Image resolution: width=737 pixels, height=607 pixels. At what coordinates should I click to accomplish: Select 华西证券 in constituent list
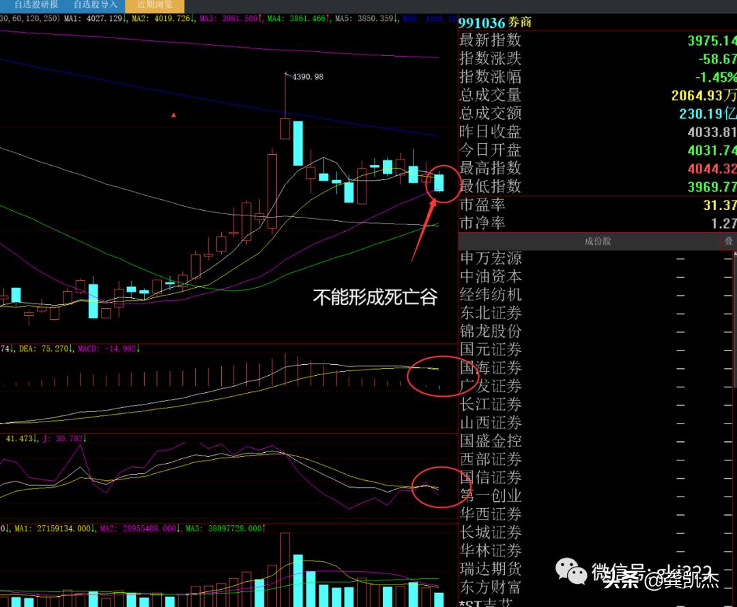[491, 514]
